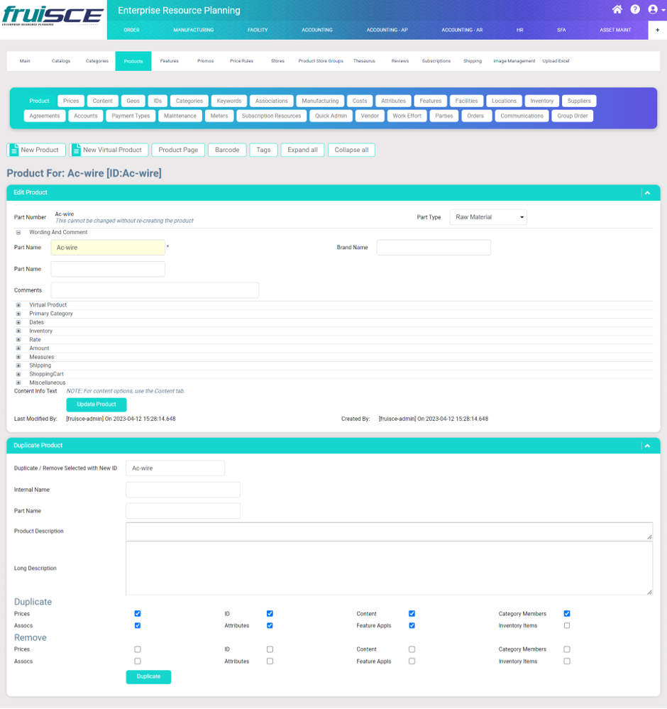Check Remove Content checkbox
Image resolution: width=667 pixels, height=709 pixels.
coord(412,649)
